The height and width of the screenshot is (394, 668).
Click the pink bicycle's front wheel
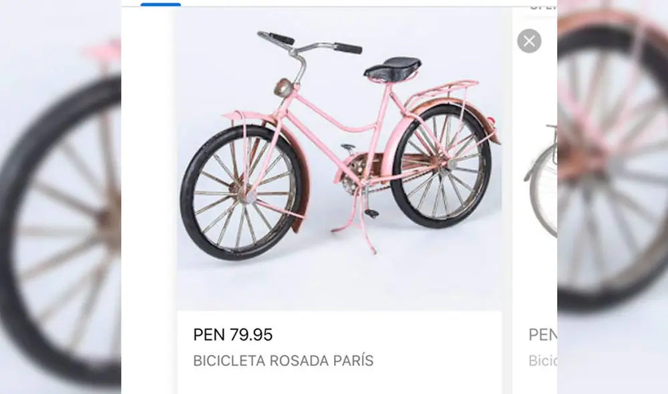[x=240, y=192]
